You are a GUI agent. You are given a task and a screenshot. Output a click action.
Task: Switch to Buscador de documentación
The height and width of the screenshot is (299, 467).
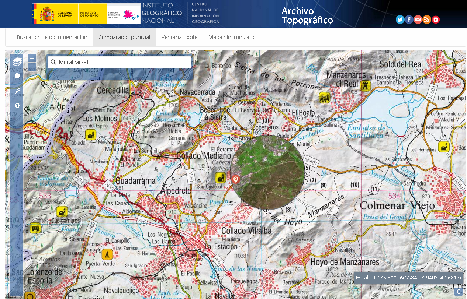[x=52, y=37]
